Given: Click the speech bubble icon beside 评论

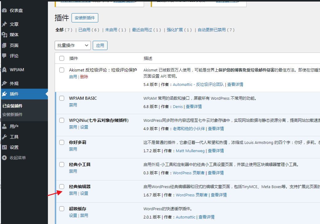Looking at the screenshot, I should pyautogui.click(x=4, y=56).
